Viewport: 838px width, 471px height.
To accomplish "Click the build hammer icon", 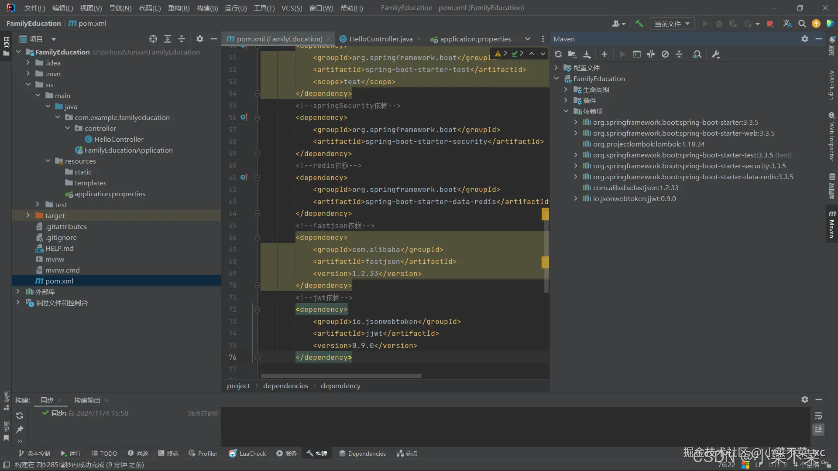I will click(x=639, y=24).
